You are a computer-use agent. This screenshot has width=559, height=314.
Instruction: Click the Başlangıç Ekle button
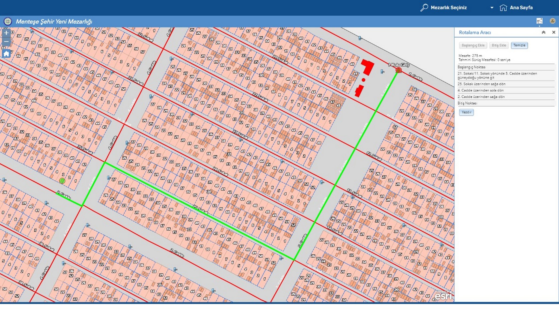click(473, 46)
